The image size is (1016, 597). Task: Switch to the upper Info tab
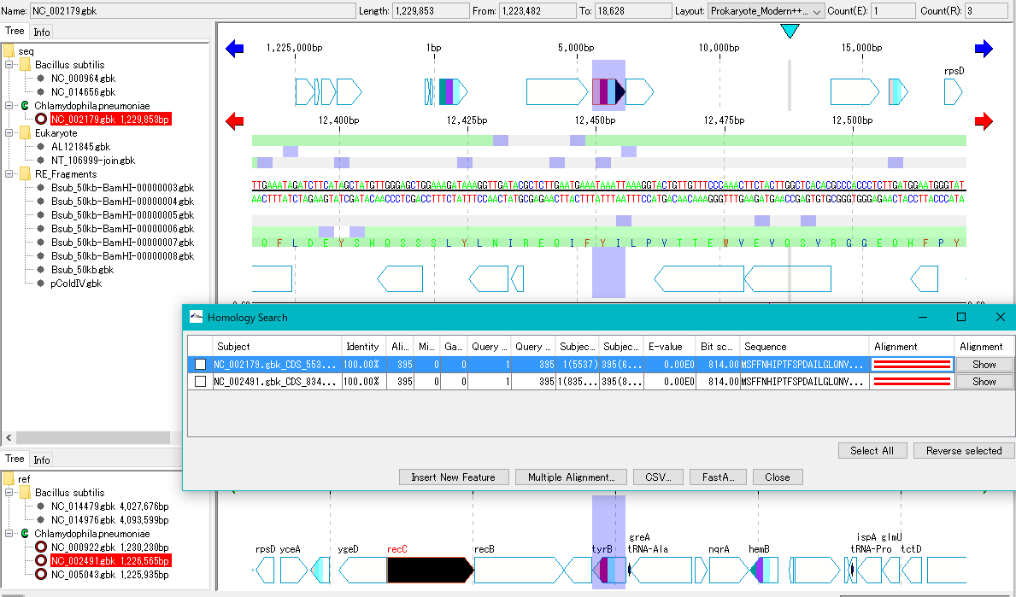point(42,32)
